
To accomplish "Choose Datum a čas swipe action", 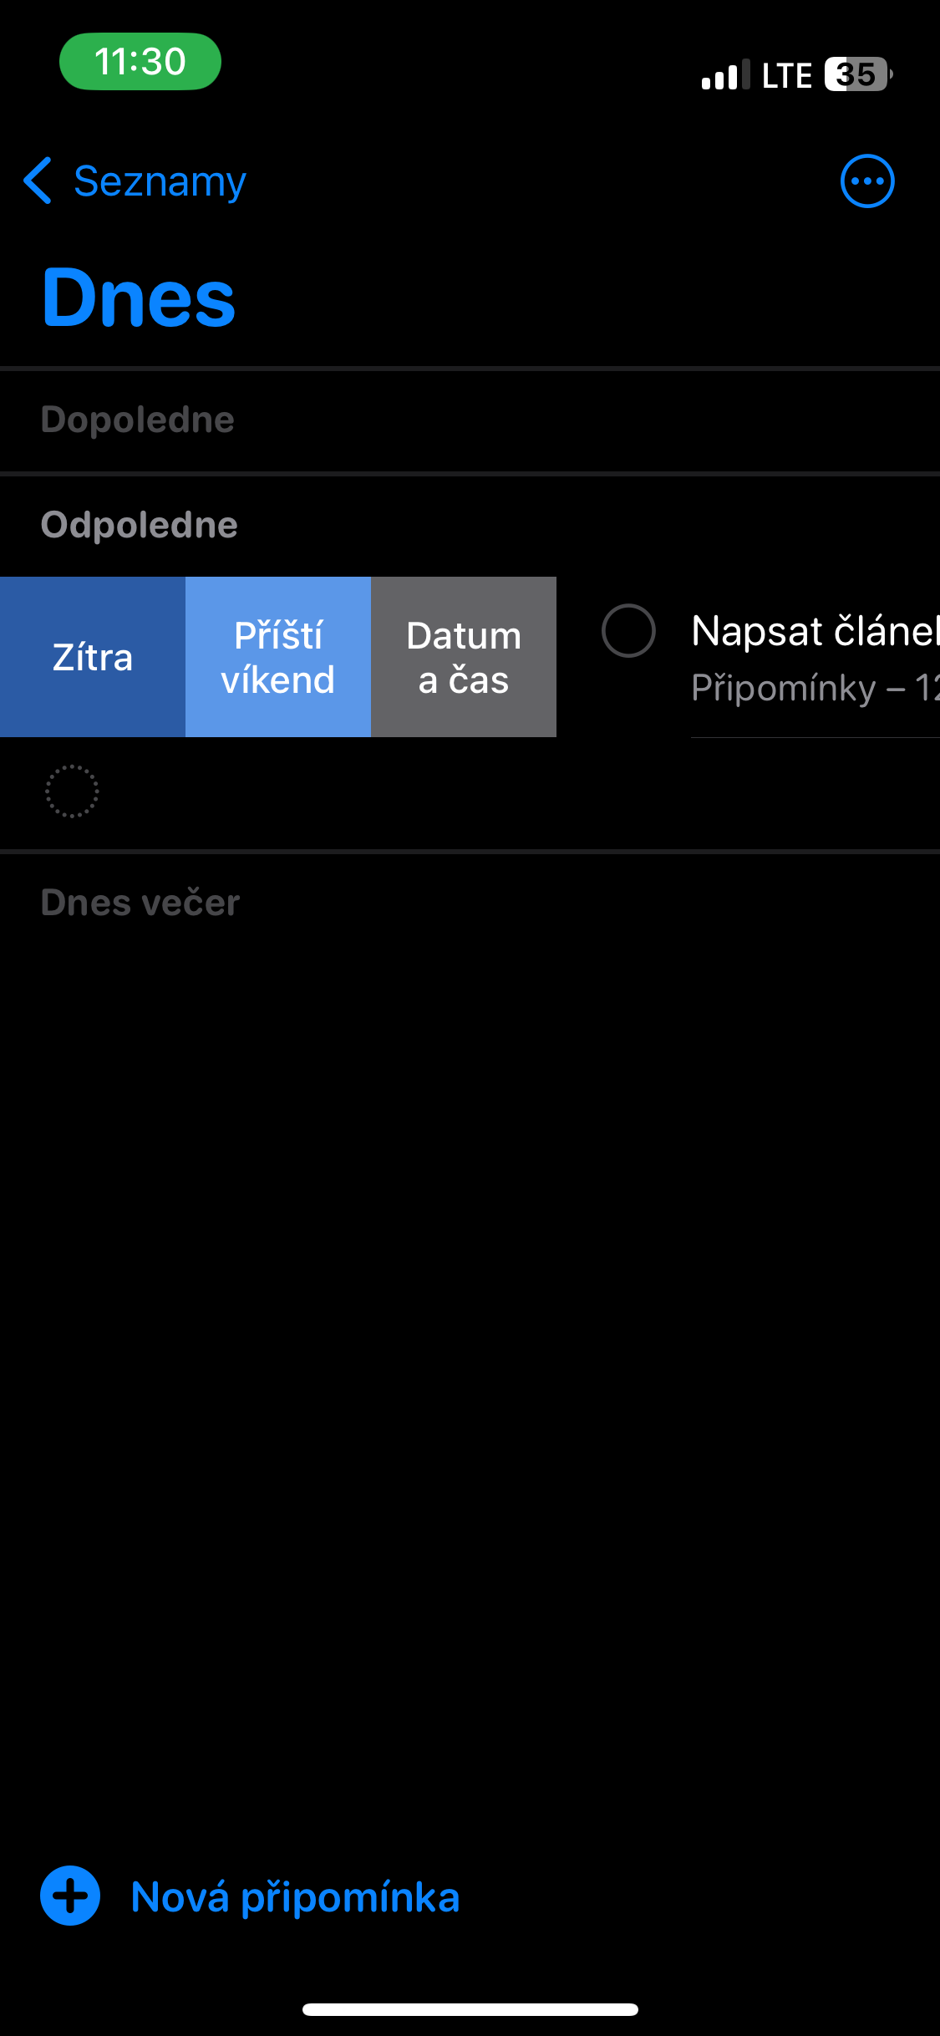I will click(x=464, y=657).
